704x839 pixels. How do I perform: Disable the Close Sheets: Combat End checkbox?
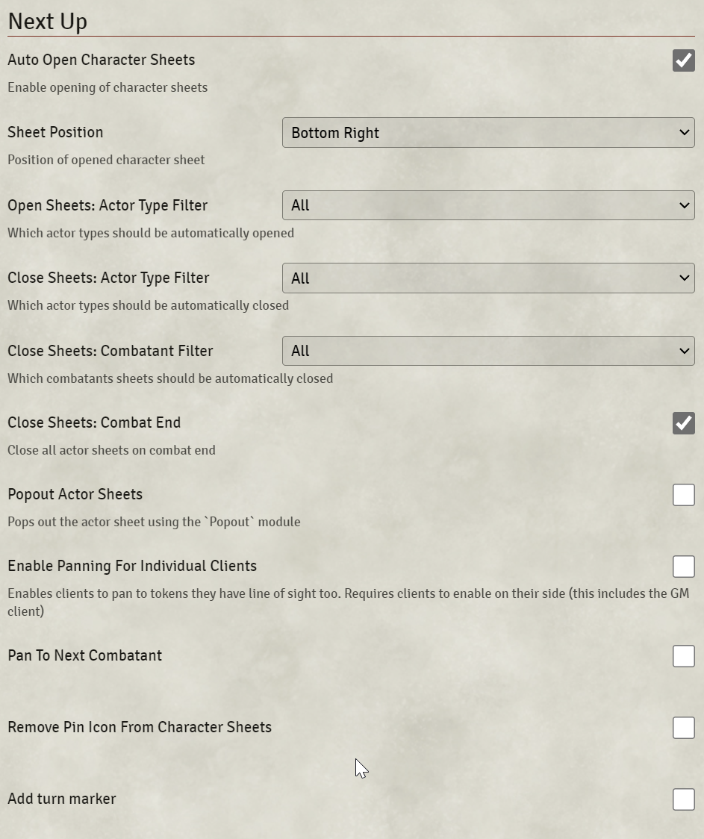(x=683, y=422)
